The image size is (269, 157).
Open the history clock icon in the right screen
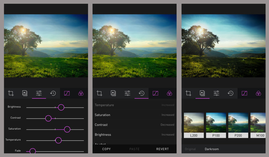pos(230,93)
